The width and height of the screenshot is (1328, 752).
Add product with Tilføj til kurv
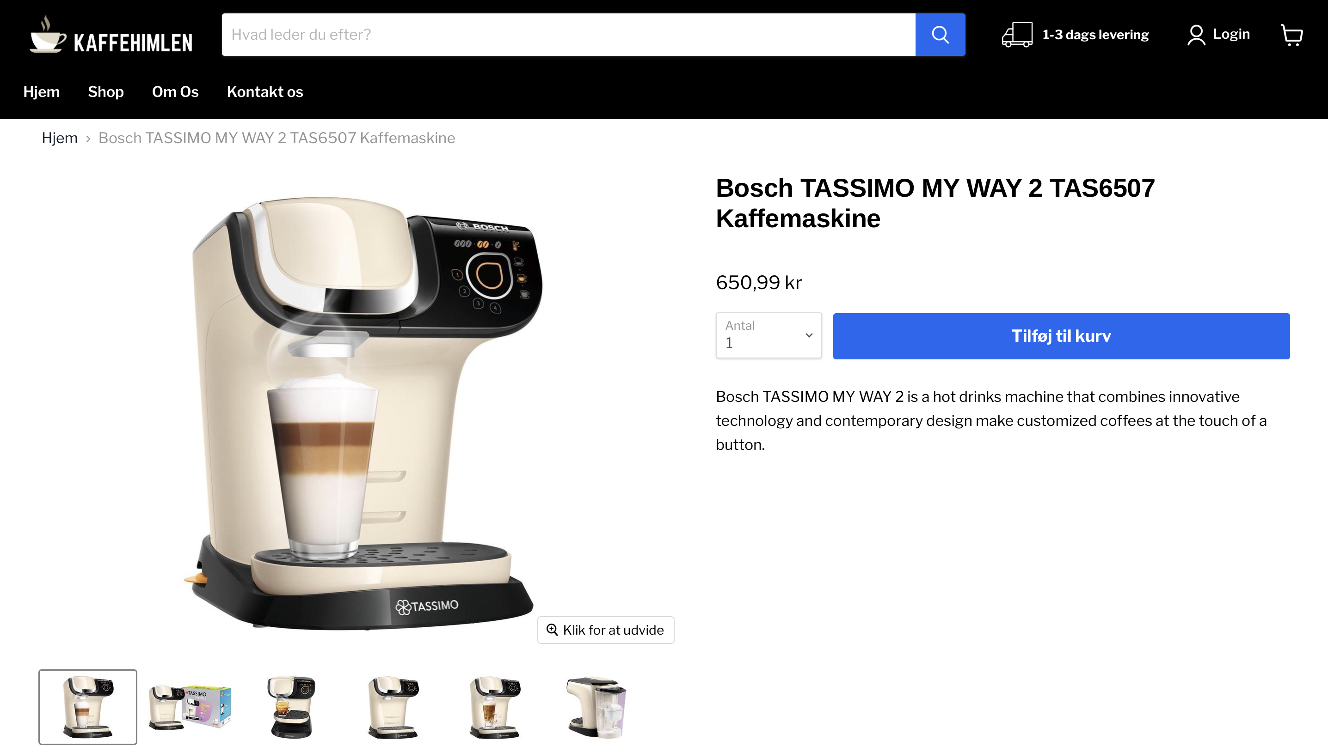click(1061, 336)
